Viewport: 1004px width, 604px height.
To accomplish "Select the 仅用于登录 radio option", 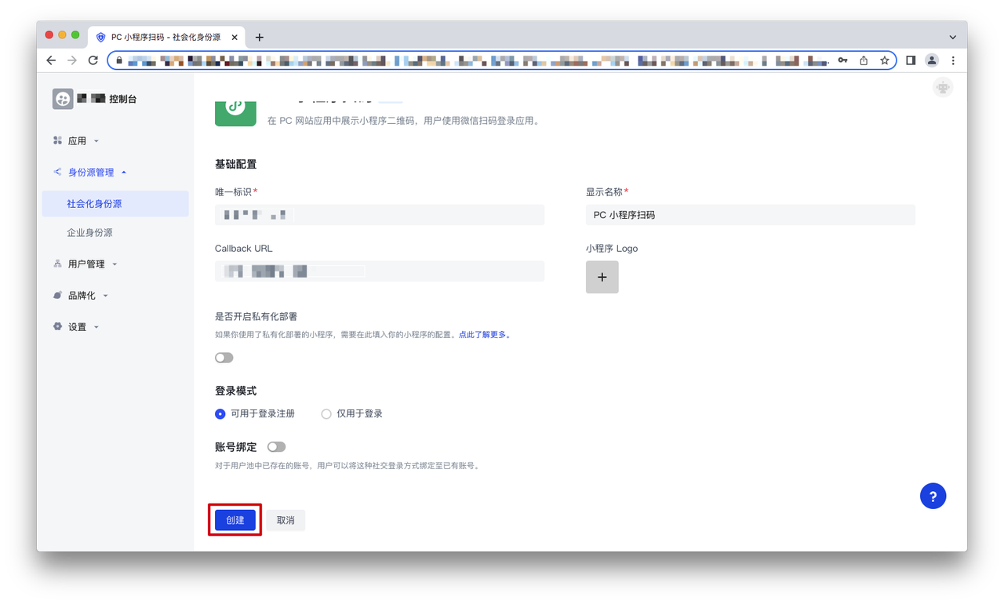I will click(x=326, y=414).
